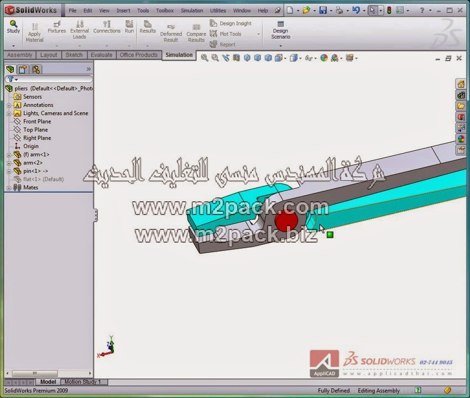Click the Print icon
Image resolution: width=470 pixels, height=398 pixels.
(340, 11)
